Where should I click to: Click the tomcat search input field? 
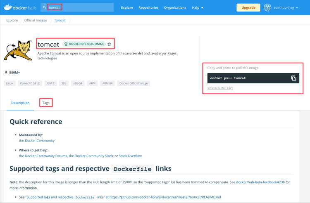77,7
